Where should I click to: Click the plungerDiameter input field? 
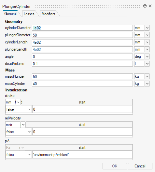[x=82, y=35]
